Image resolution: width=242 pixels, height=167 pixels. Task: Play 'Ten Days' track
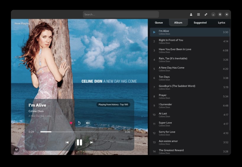(x=190, y=78)
